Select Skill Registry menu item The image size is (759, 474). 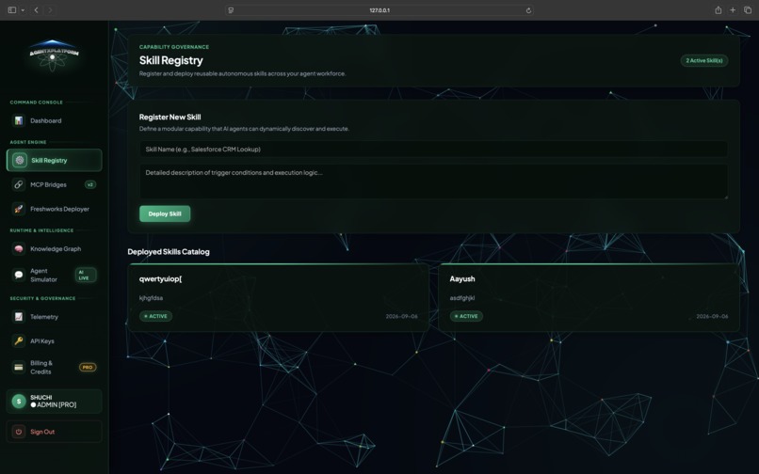[55, 160]
